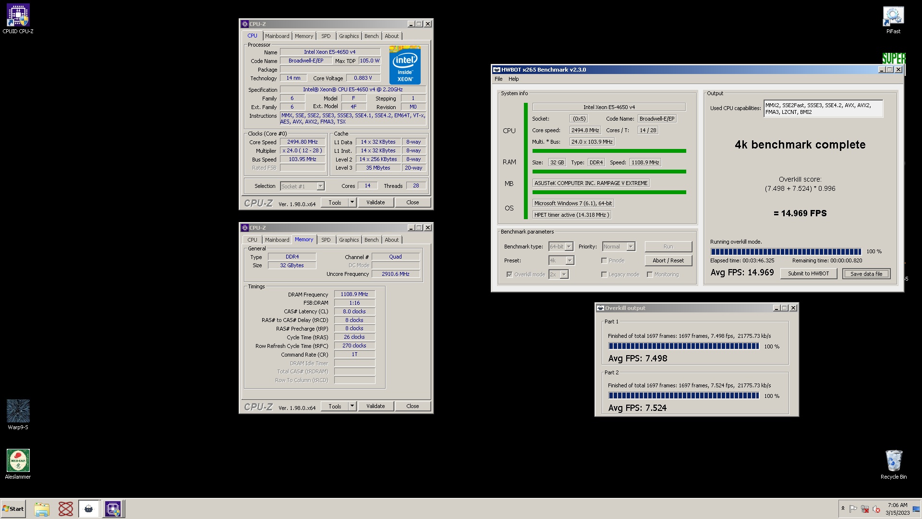The width and height of the screenshot is (922, 519).
Task: Click Close in bottom CPU-Z window
Action: click(412, 406)
